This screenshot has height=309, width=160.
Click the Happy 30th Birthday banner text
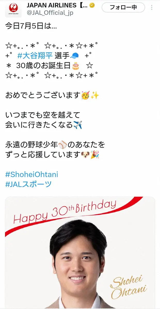[65, 212]
